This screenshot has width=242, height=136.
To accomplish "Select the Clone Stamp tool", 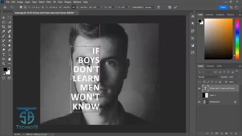I will point(9,36).
